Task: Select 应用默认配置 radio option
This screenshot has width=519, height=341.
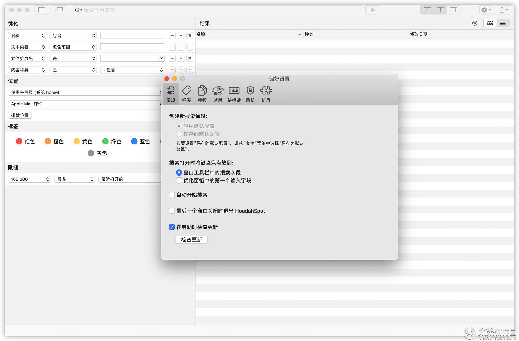Action: pyautogui.click(x=179, y=126)
